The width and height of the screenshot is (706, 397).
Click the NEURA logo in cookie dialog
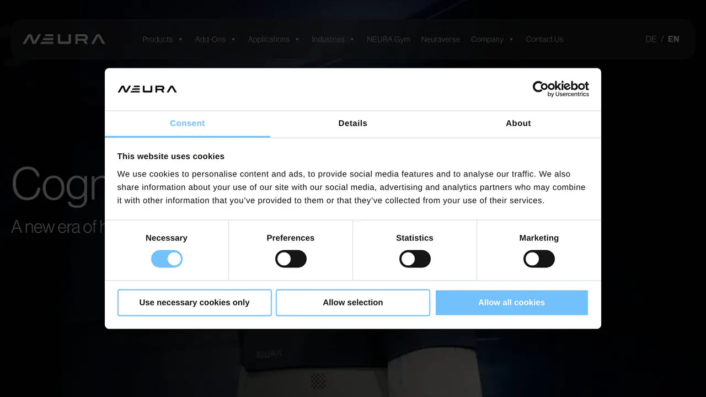coord(147,89)
